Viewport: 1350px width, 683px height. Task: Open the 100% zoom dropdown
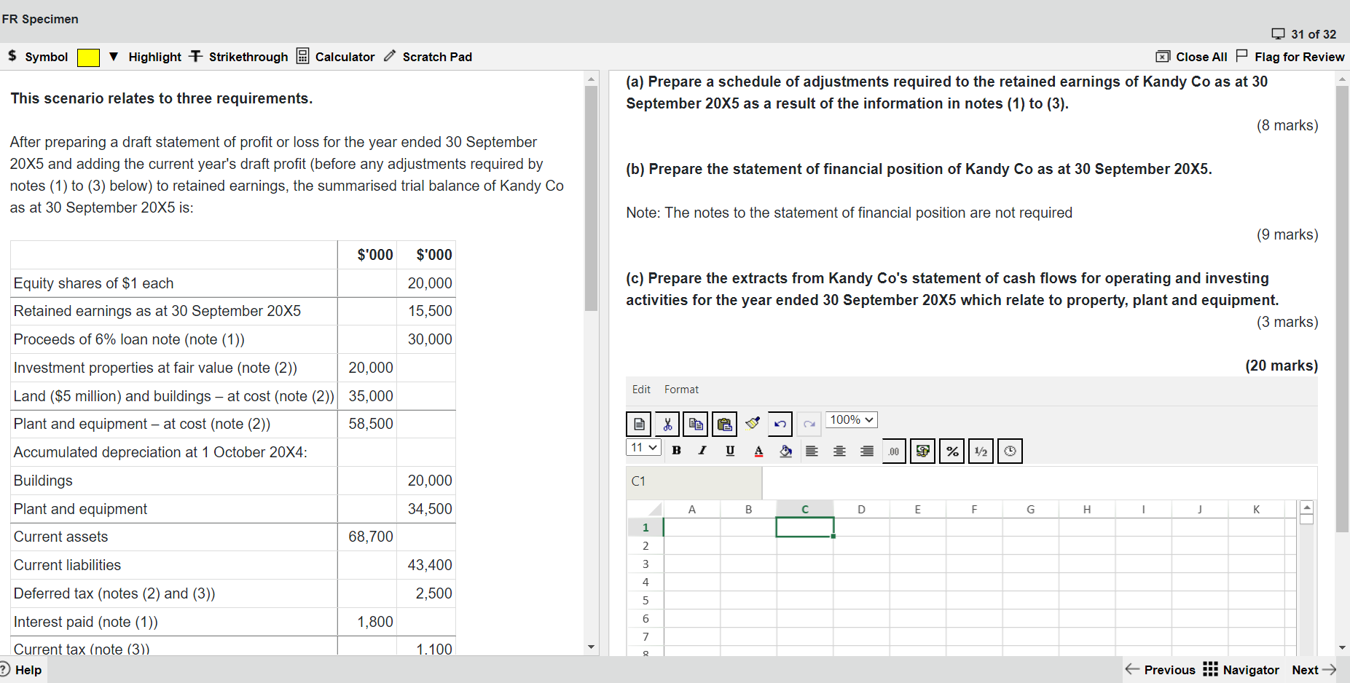pos(851,420)
